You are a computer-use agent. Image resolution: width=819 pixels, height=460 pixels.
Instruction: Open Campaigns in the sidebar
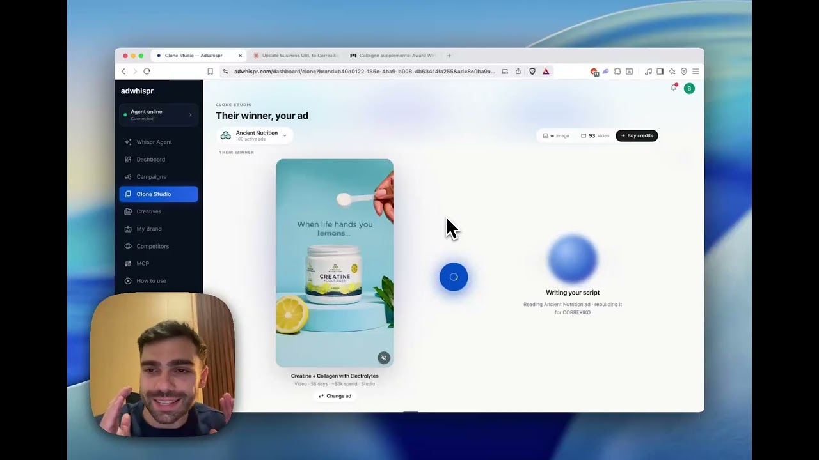159,176
